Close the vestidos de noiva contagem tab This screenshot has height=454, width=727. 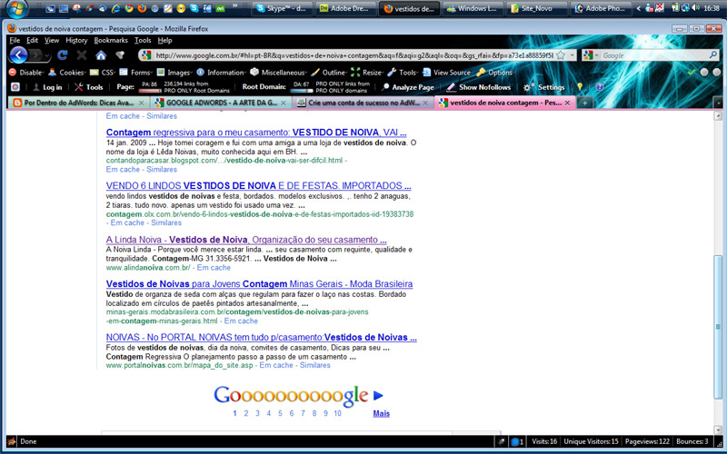coord(567,103)
